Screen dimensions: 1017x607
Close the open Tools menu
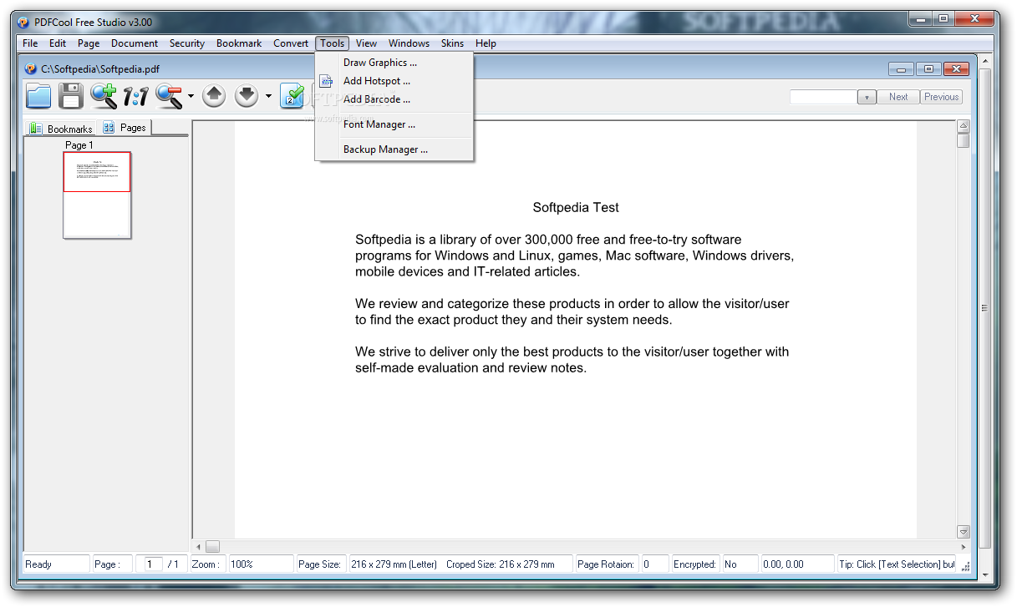tap(332, 43)
